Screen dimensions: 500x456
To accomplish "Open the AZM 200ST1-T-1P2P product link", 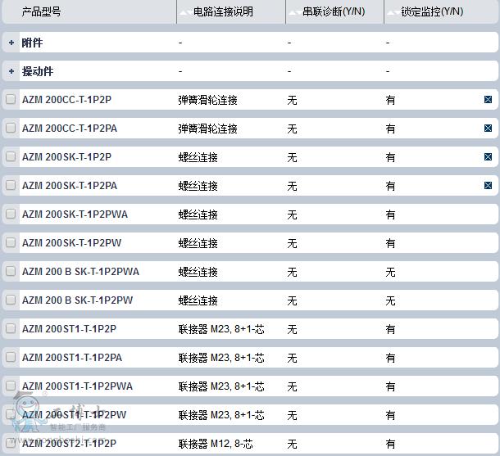I will (x=69, y=329).
